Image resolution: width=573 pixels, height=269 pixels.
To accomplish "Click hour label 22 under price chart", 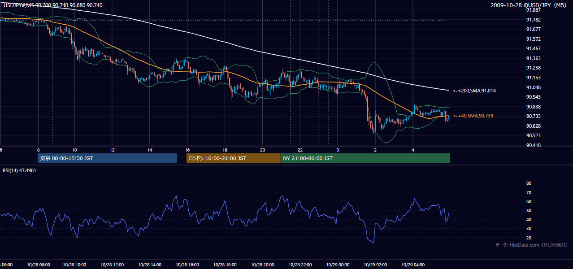I will (x=300, y=150).
